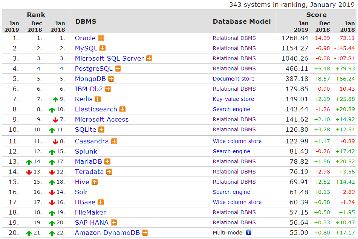
Task: Open the Hive link
Action: [x=82, y=182]
